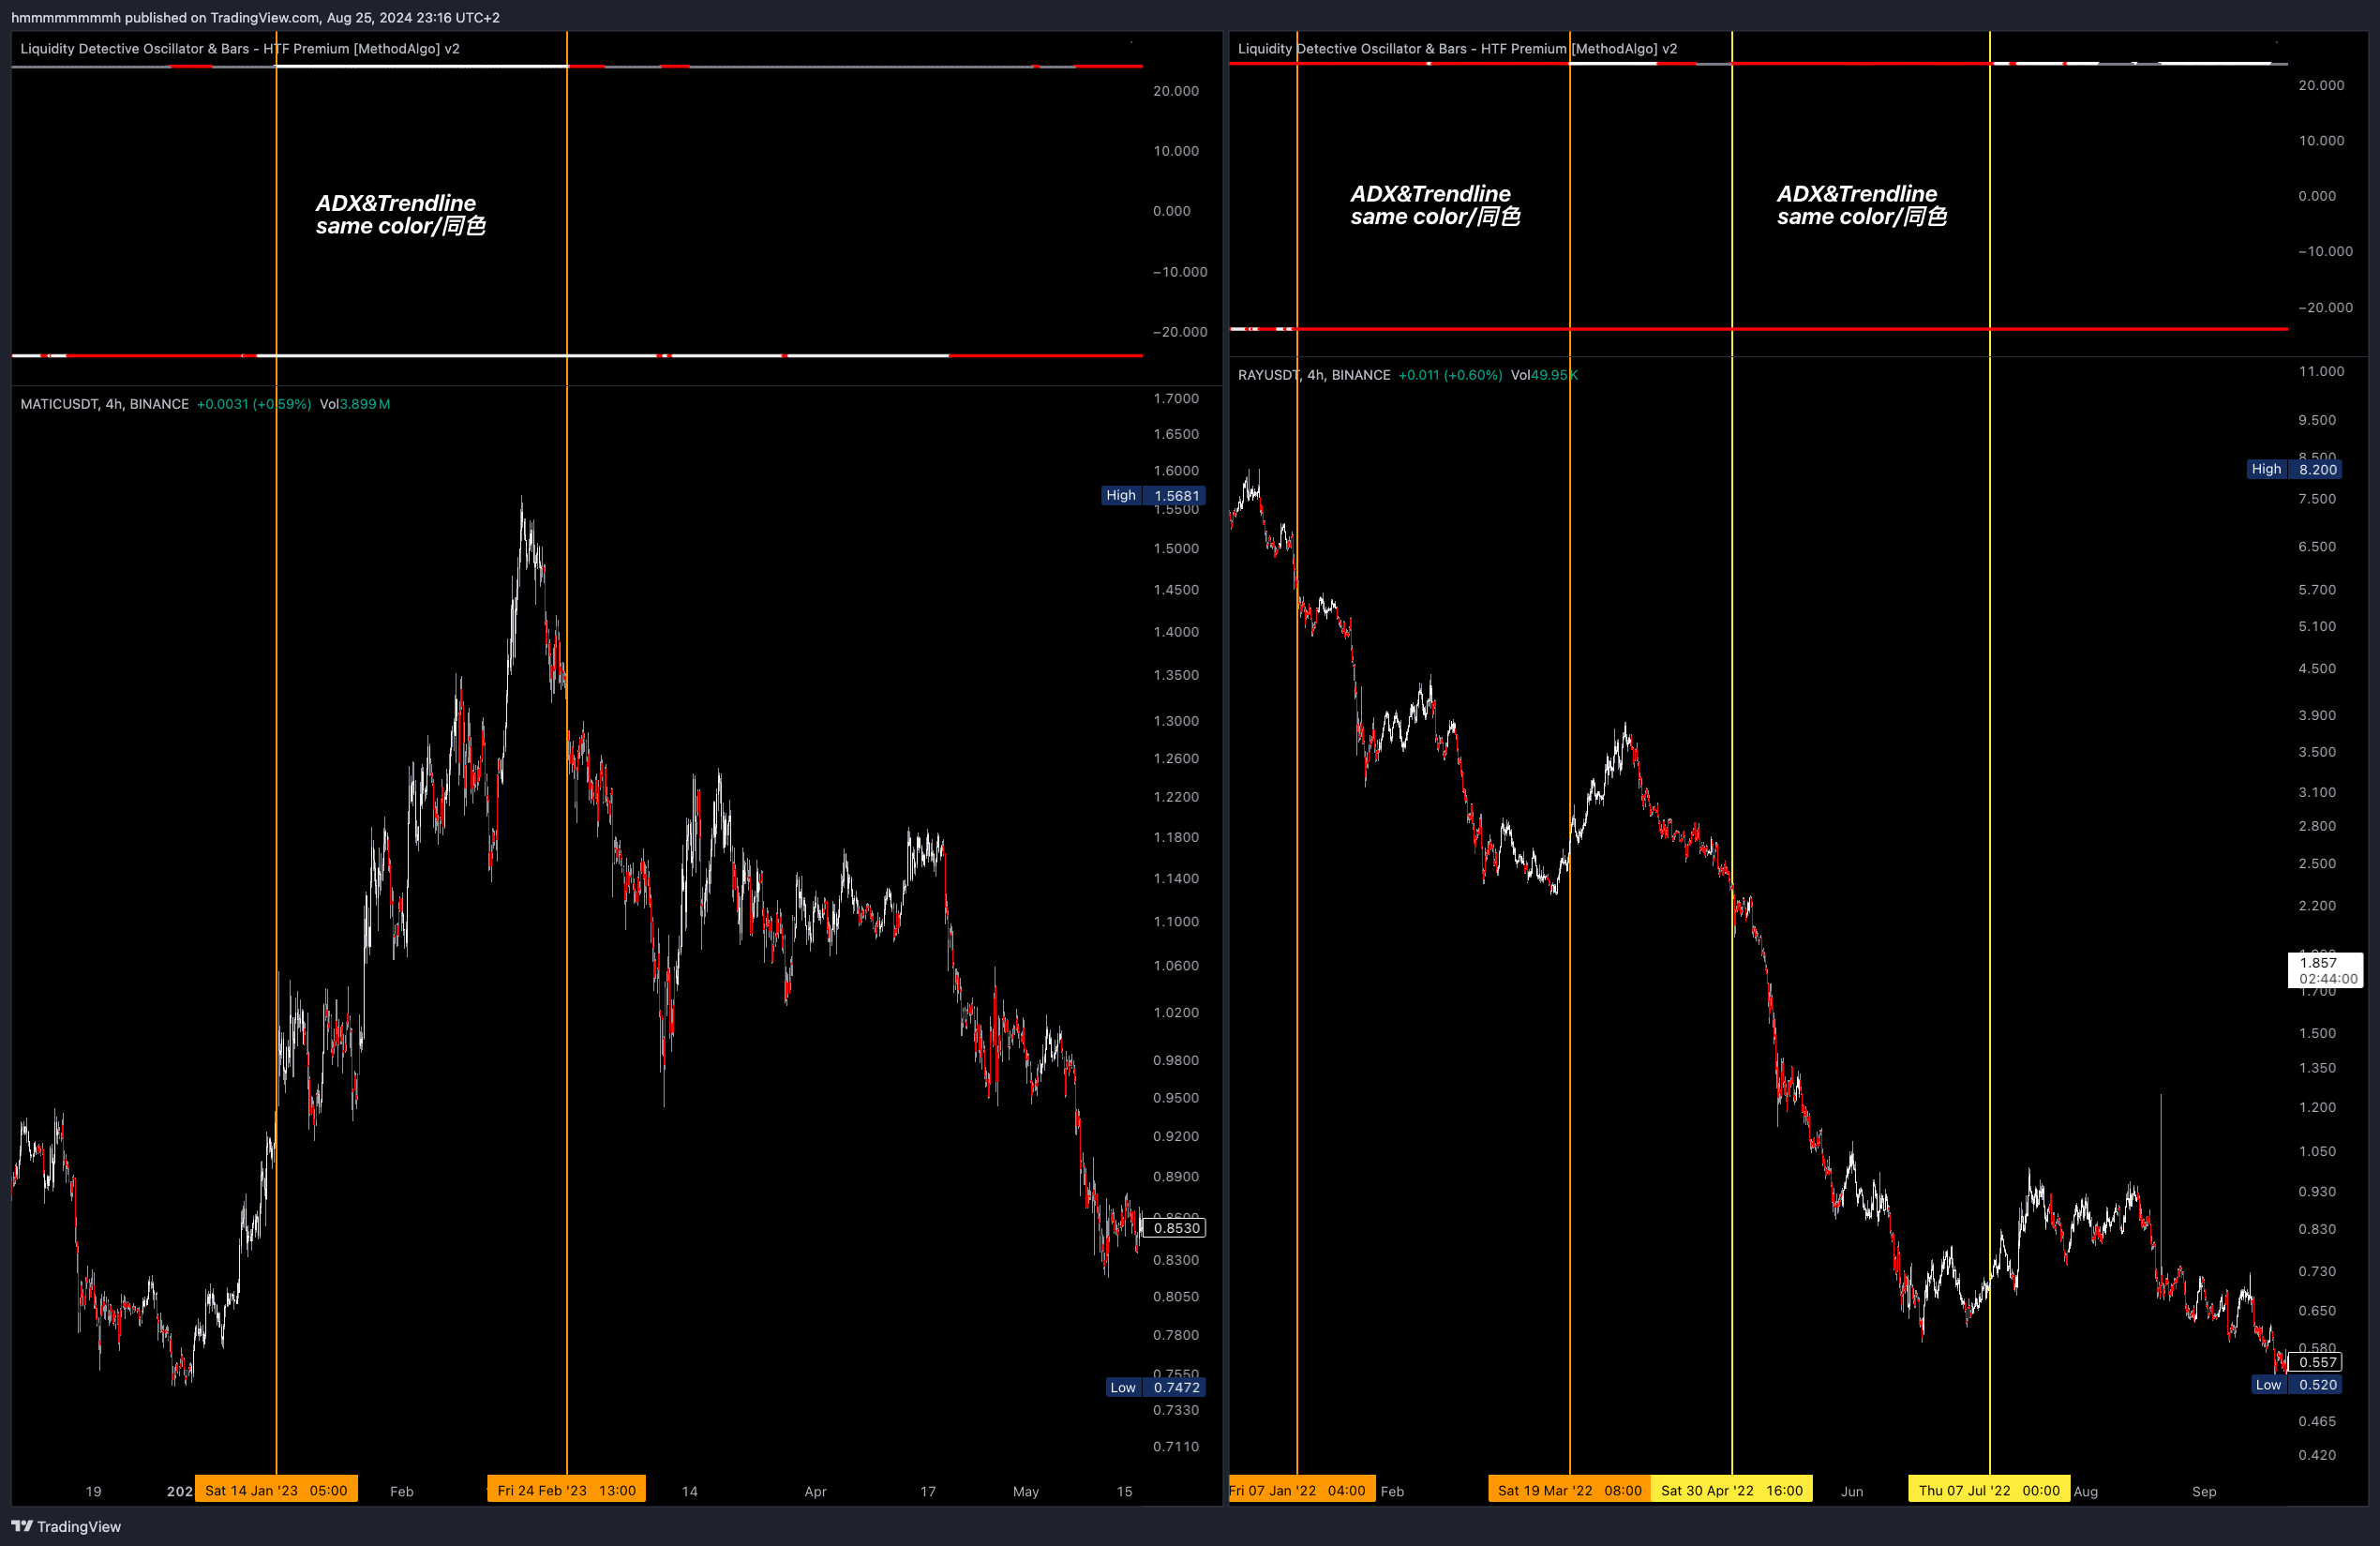Click the MATICUSDT Vol 3.899M reading
Screen dimensions: 2380x1546
pos(355,404)
